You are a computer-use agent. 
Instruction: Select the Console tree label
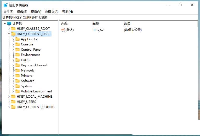27,44
